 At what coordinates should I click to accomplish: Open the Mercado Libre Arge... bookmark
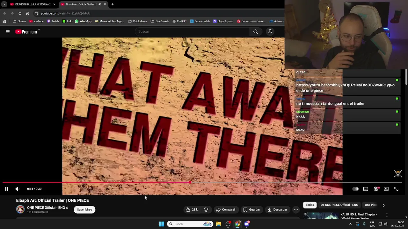pos(109,21)
